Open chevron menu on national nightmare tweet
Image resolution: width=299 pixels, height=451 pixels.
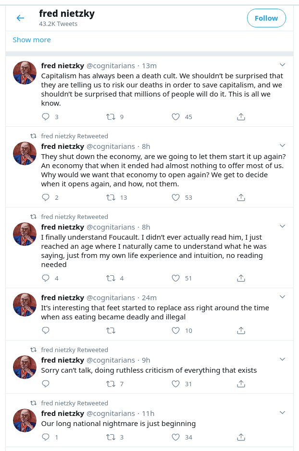coord(283,413)
